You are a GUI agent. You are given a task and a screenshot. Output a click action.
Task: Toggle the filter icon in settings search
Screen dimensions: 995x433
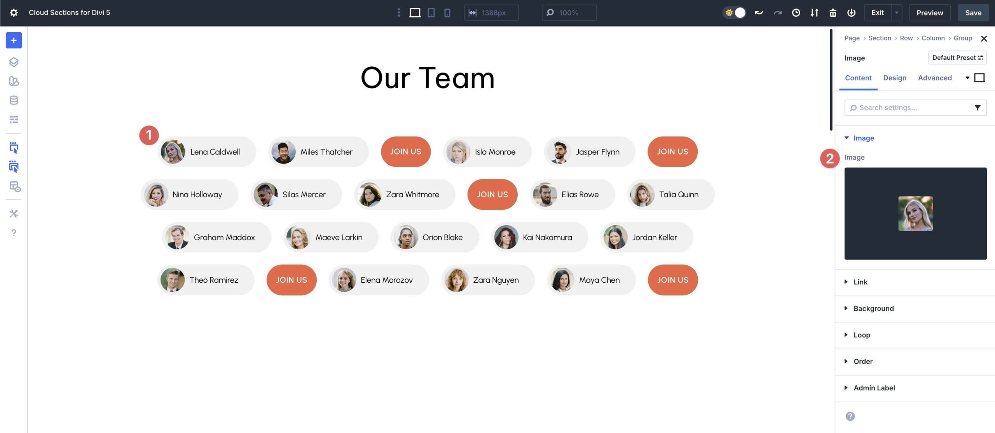click(978, 107)
